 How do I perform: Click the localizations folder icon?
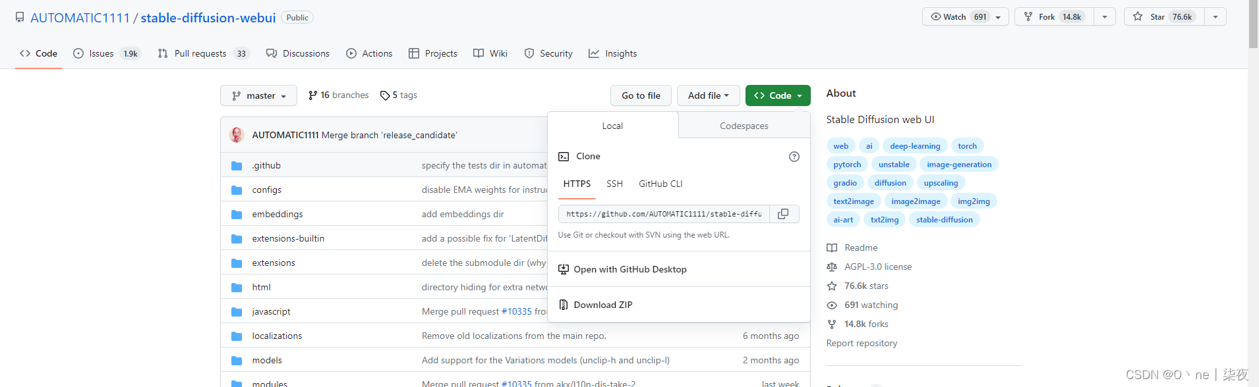click(x=237, y=336)
